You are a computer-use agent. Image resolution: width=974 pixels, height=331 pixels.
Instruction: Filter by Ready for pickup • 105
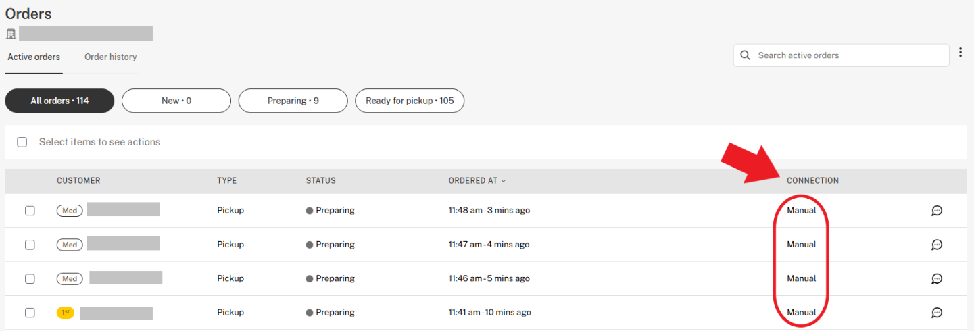pos(410,101)
